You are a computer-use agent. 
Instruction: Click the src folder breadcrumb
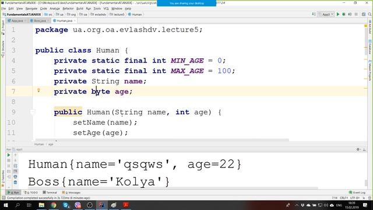[48, 15]
